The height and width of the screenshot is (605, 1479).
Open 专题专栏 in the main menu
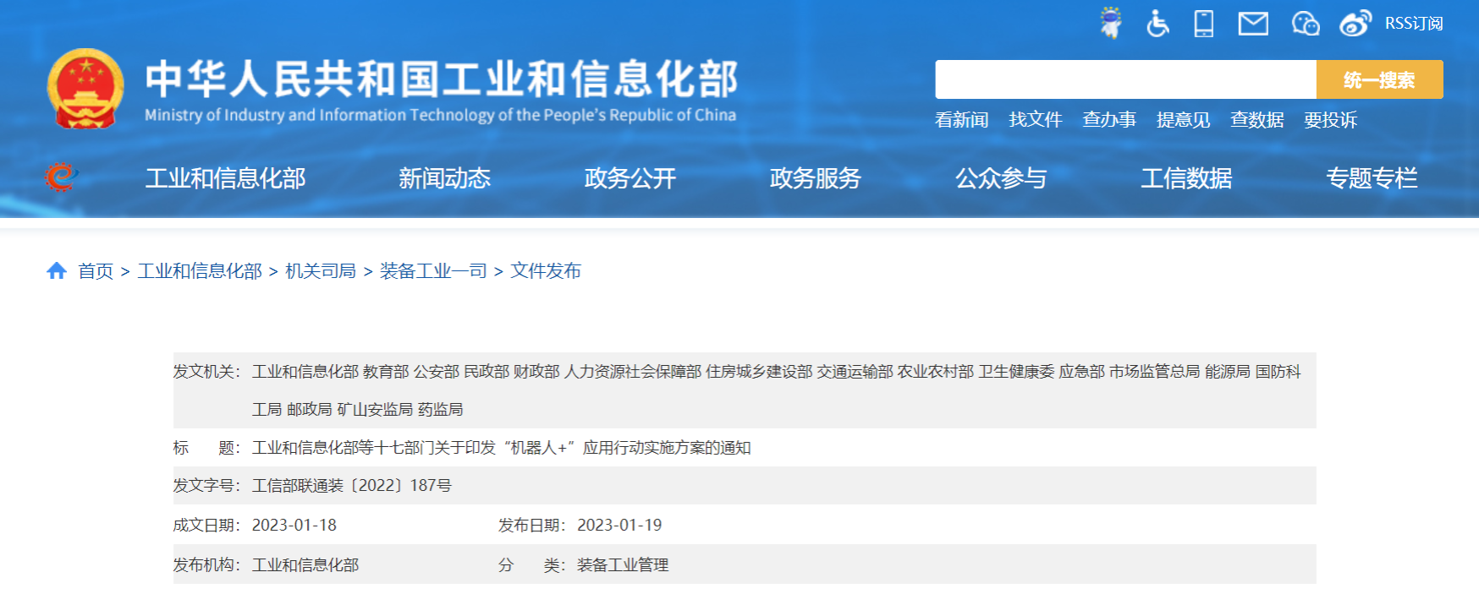[1372, 178]
